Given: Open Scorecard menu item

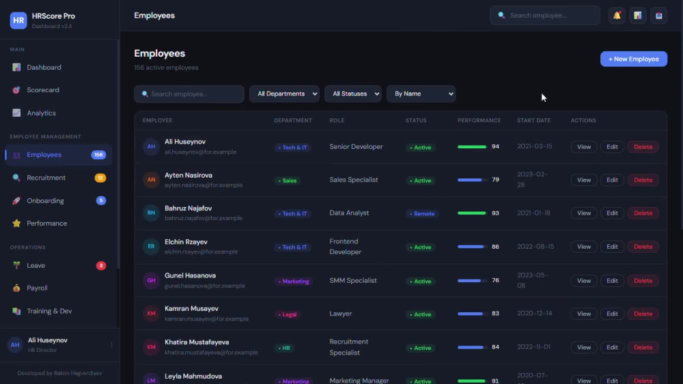Looking at the screenshot, I should (58, 90).
